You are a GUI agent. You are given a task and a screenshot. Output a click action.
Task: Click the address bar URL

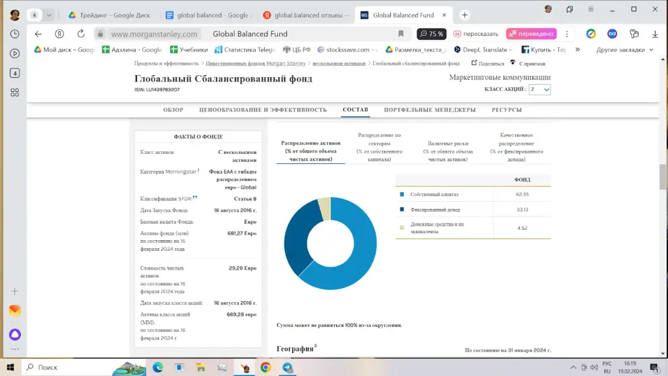coord(154,34)
